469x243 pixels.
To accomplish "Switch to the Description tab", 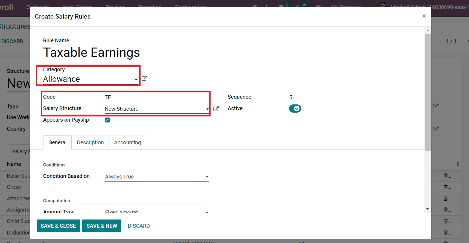I will (90, 142).
